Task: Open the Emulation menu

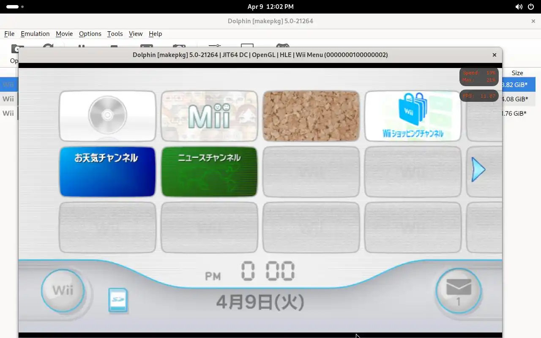Action: [35, 34]
